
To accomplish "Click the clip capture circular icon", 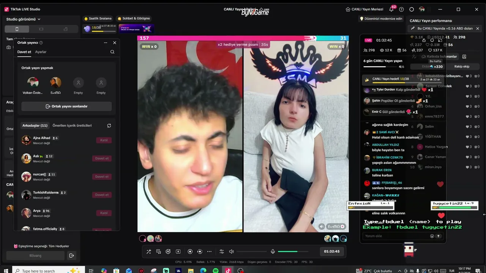I will [200, 251].
